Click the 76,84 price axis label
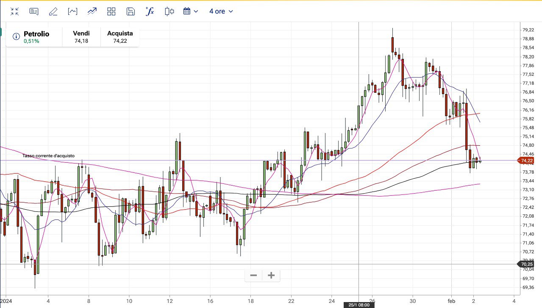The image size is (542, 308). pos(528,92)
